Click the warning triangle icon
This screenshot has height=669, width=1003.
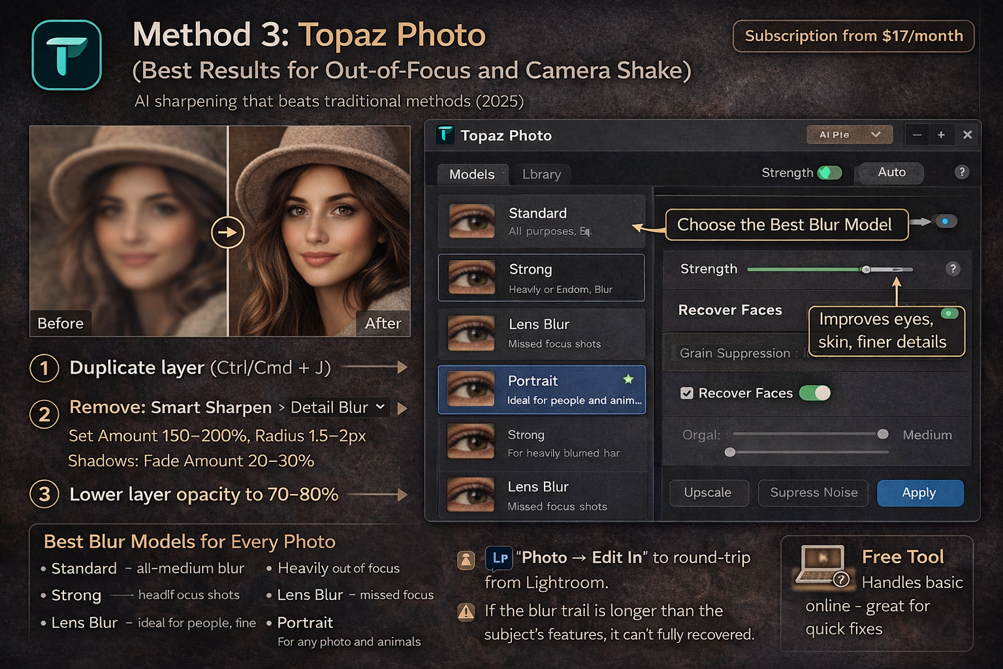pos(466,612)
